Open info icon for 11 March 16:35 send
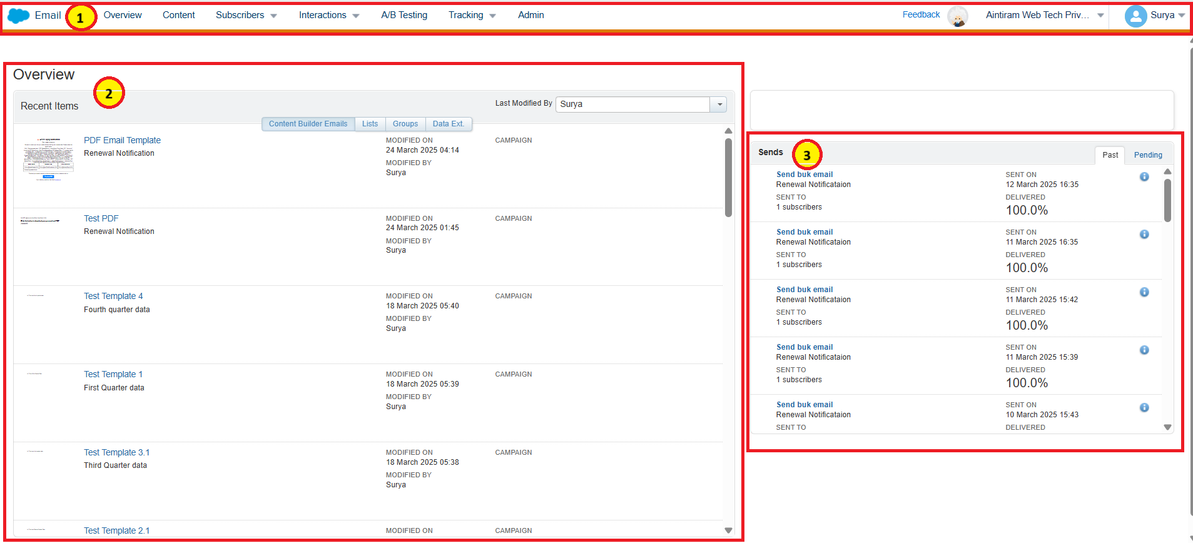 point(1144,235)
